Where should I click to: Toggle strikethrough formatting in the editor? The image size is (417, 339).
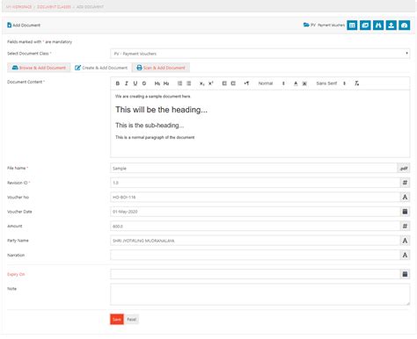coord(144,83)
